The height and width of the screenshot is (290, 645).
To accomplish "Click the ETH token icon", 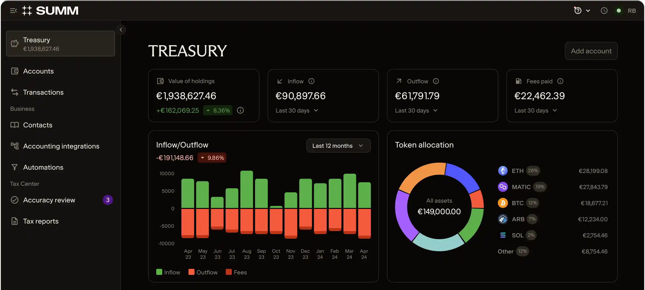I will (503, 171).
